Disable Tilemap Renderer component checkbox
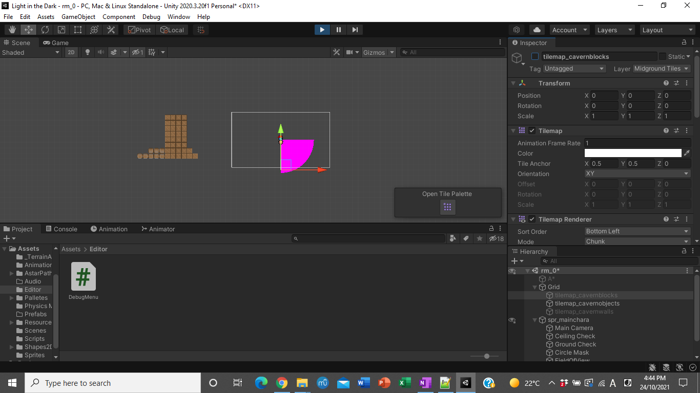Image resolution: width=700 pixels, height=393 pixels. point(532,219)
